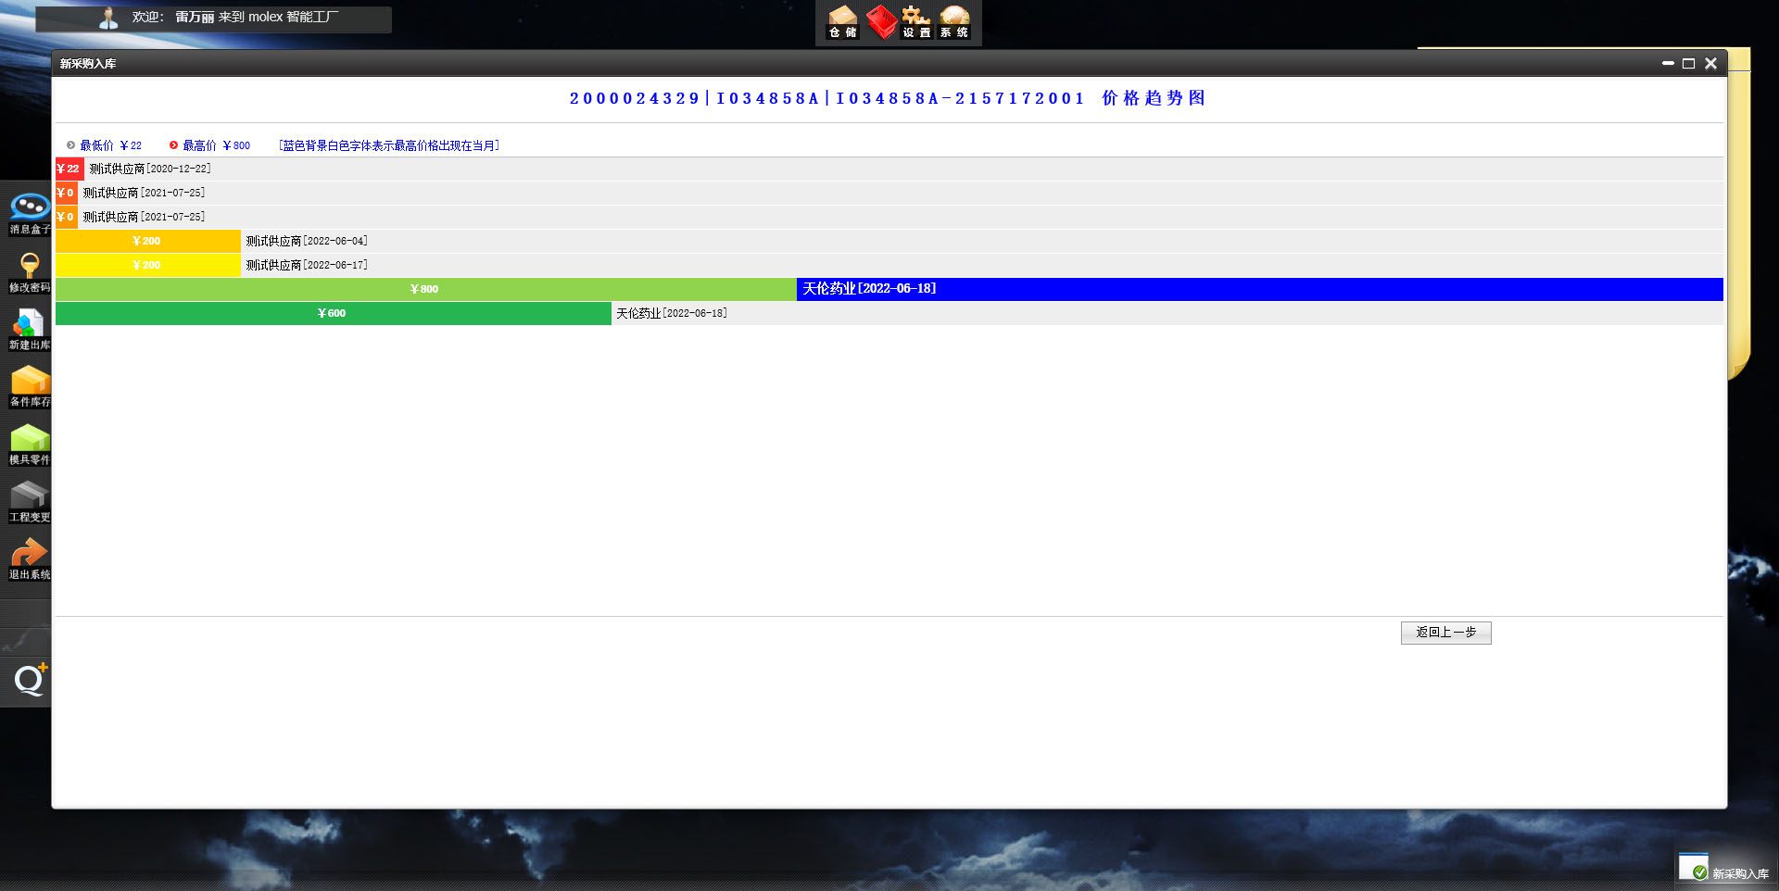The height and width of the screenshot is (891, 1779).
Task: Click the red basket icon in top toolbar
Action: pyautogui.click(x=880, y=21)
